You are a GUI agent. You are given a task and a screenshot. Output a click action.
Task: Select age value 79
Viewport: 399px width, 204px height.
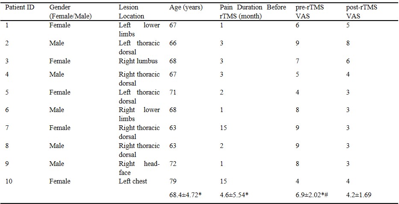click(x=173, y=181)
